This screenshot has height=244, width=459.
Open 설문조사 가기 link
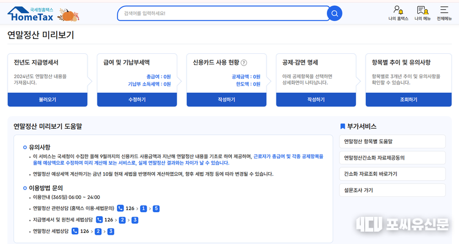[392, 190]
